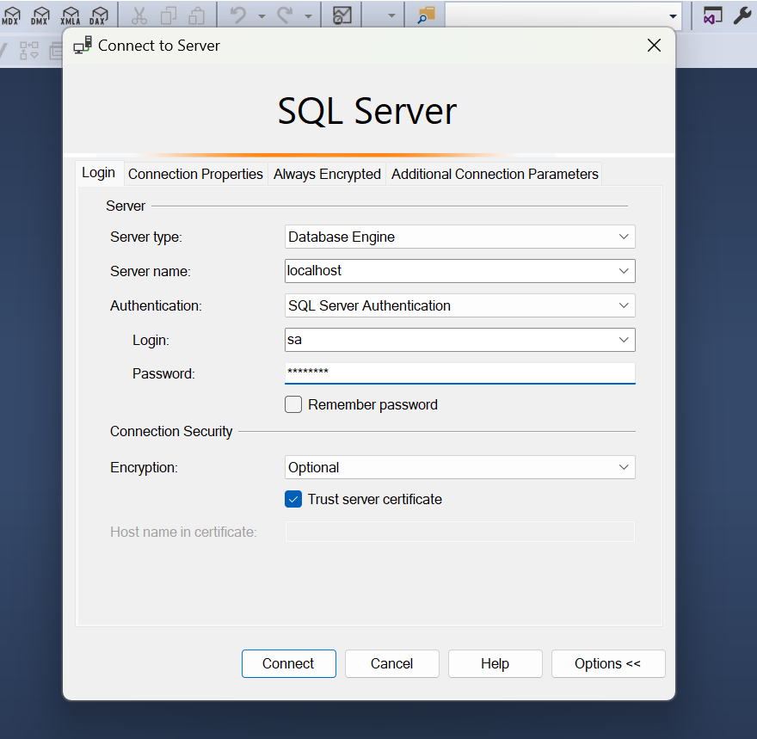This screenshot has height=739, width=757.
Task: Click the Redo arrow icon
Action: [x=285, y=15]
